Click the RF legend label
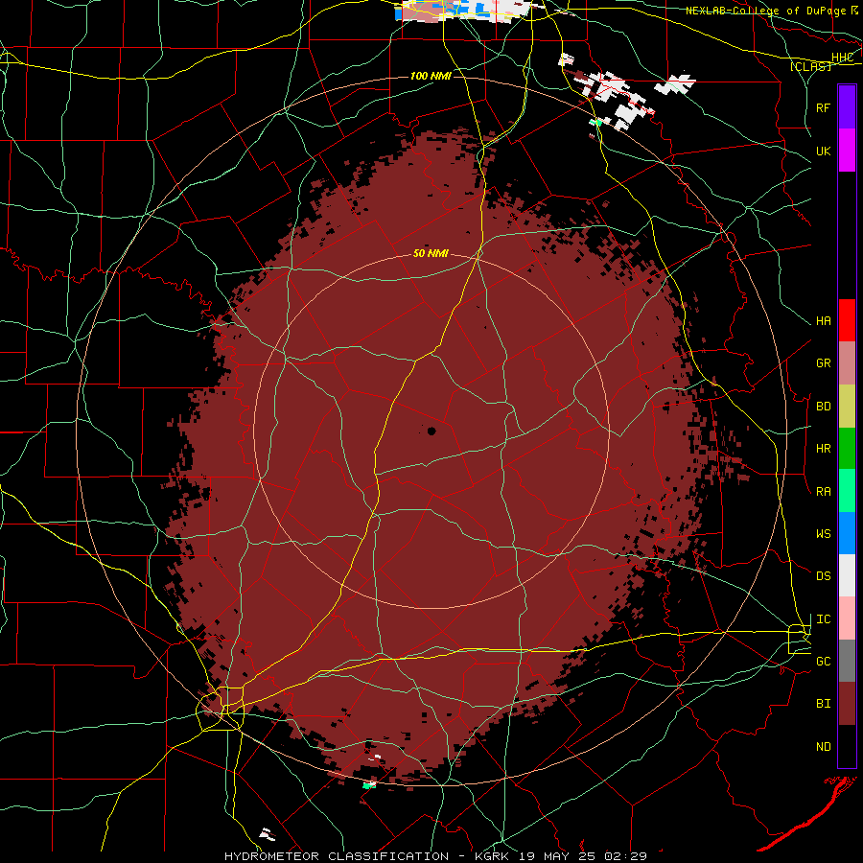The height and width of the screenshot is (863, 863). 823,107
